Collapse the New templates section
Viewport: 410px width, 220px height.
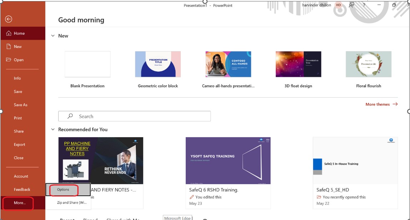[53, 36]
